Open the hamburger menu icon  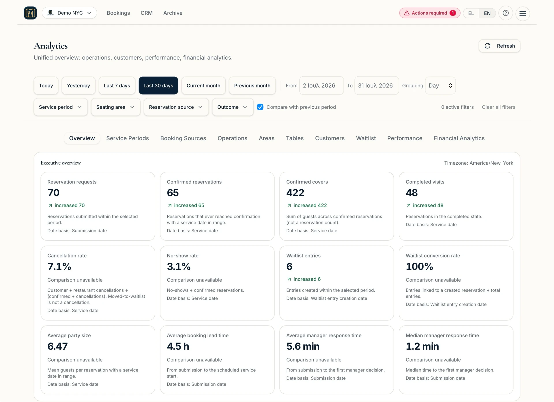tap(523, 14)
